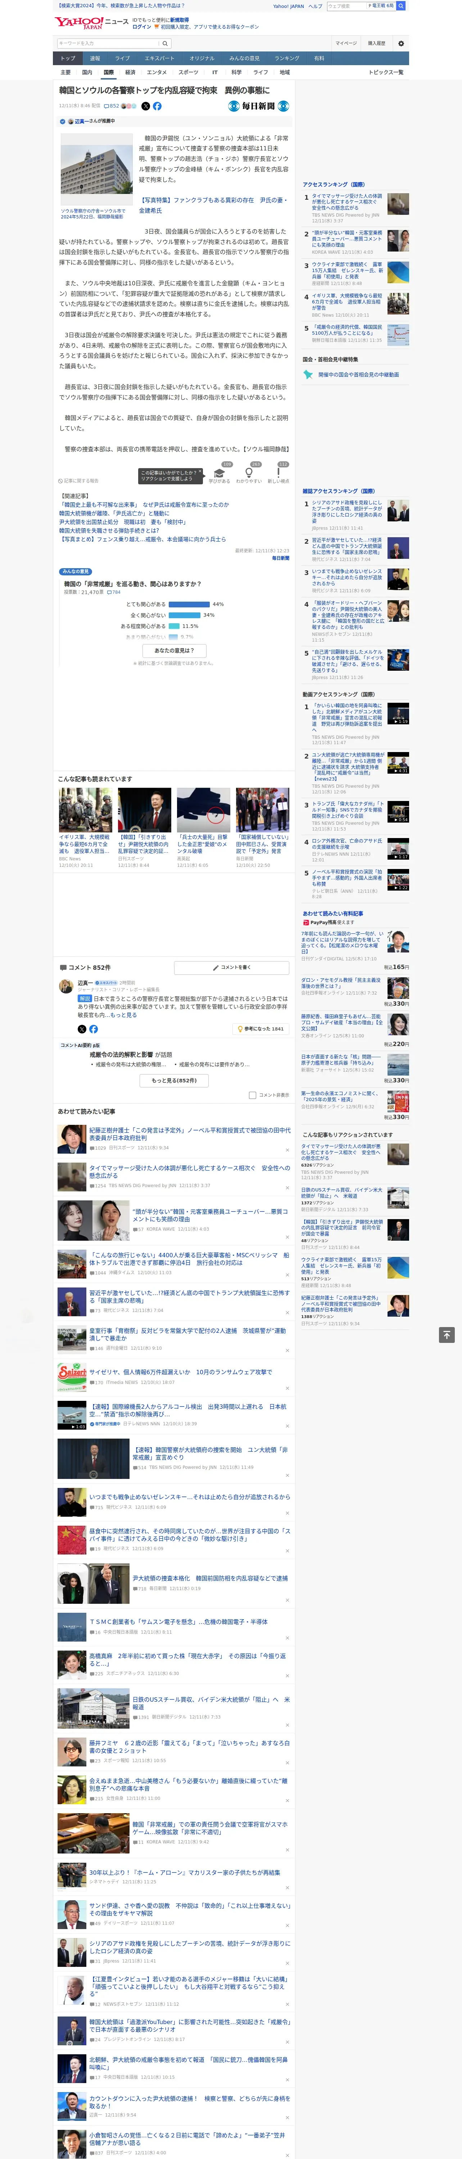Open the 速報 navigation tab
The image size is (462, 2159).
(x=95, y=59)
